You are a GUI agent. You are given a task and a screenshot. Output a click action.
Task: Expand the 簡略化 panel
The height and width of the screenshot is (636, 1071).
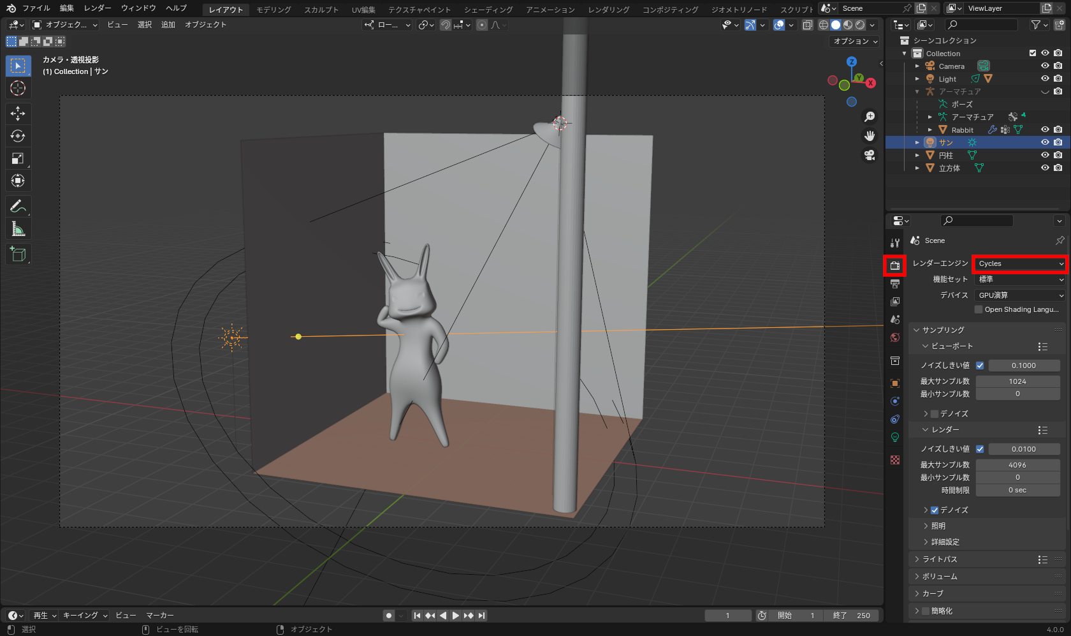[x=942, y=611]
